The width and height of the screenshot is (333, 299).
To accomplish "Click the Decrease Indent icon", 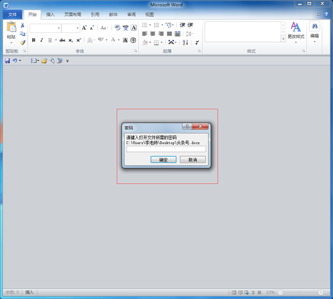I will pyautogui.click(x=183, y=25).
